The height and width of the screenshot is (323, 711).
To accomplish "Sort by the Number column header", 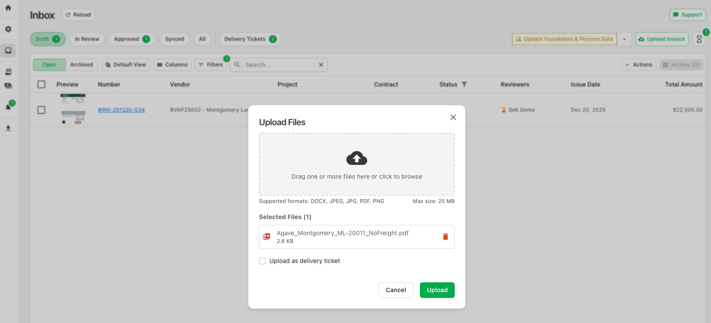I will click(109, 84).
